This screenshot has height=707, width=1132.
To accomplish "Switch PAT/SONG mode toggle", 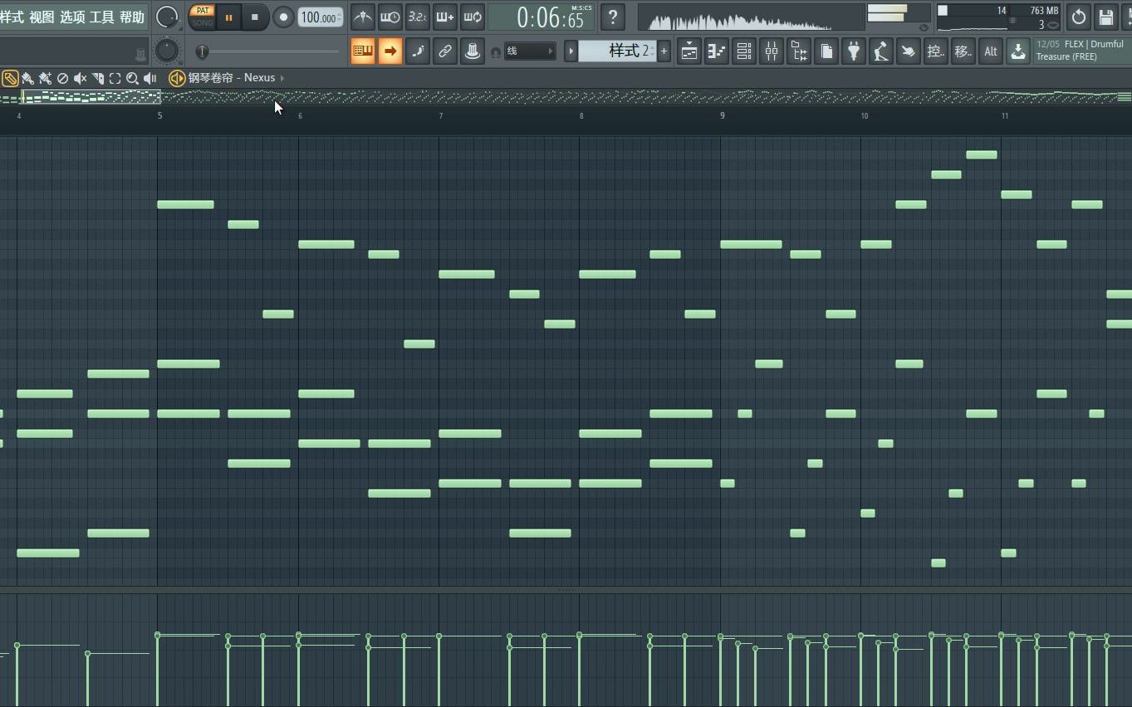I will click(202, 17).
